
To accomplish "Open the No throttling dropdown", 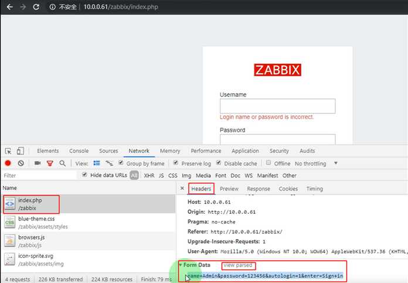I will click(x=315, y=163).
